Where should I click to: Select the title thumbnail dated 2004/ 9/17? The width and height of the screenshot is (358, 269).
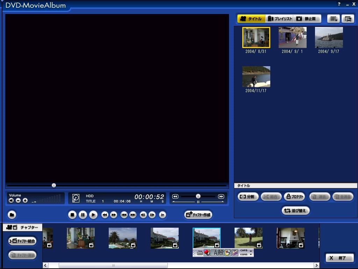[329, 37]
